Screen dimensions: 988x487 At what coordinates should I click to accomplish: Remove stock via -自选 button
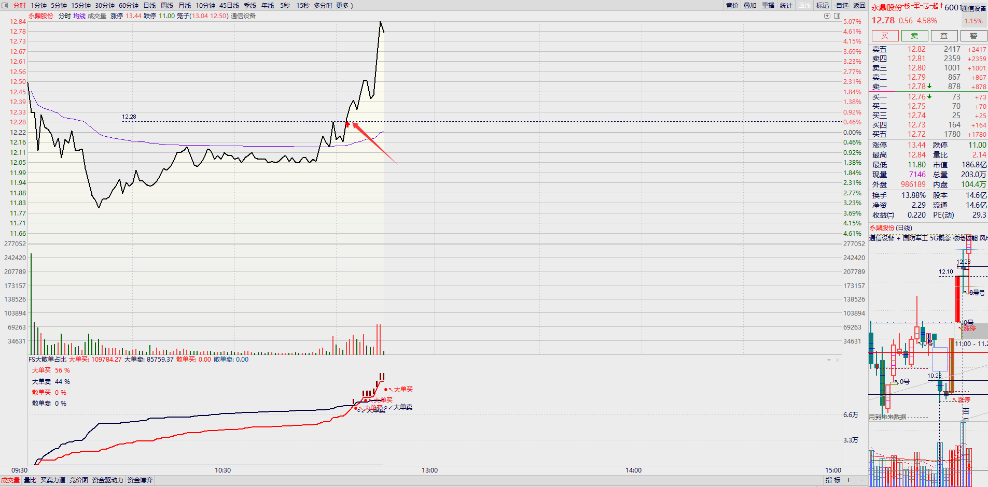pyautogui.click(x=841, y=5)
